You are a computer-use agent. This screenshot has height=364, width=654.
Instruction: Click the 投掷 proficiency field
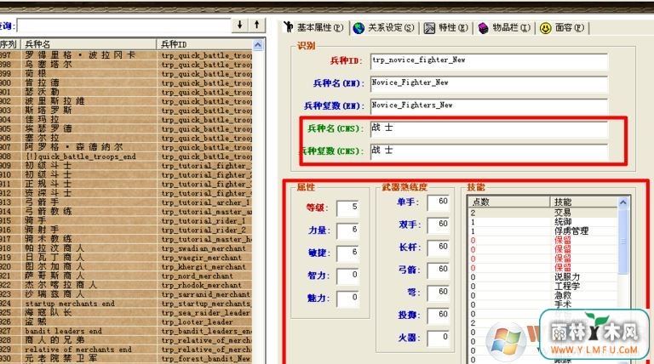coord(439,316)
